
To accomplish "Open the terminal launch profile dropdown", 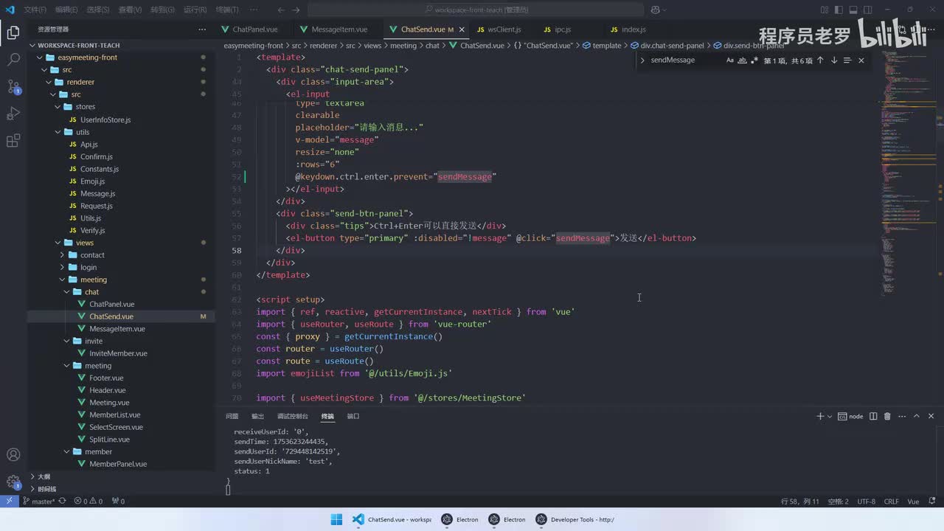I will (x=830, y=416).
